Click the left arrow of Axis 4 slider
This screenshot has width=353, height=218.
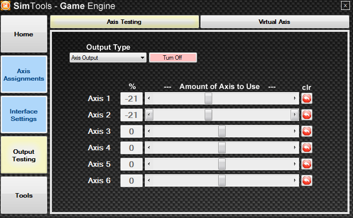(149, 147)
